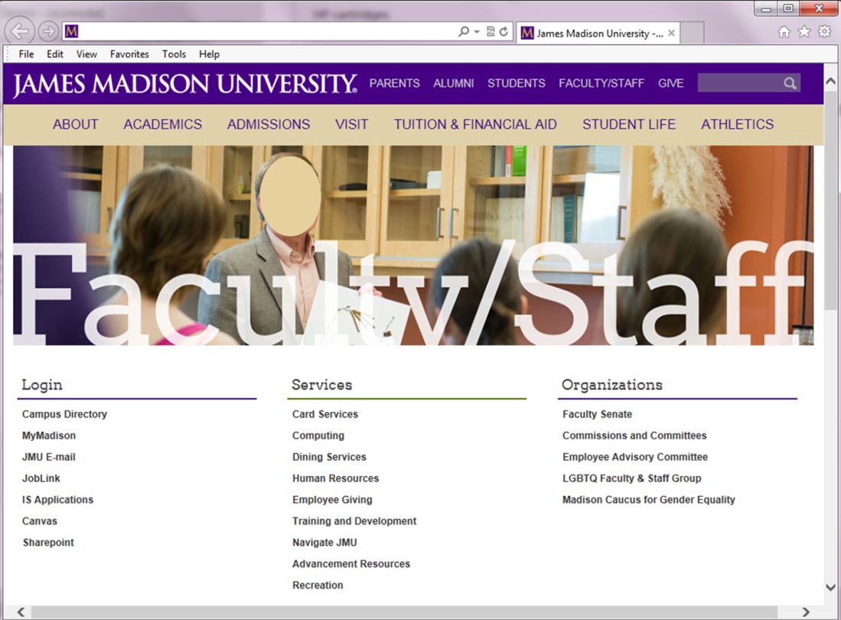This screenshot has width=841, height=620.
Task: Click the James Madison University logo
Action: (x=185, y=83)
